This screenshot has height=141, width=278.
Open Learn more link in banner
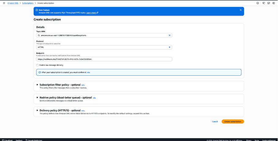(x=92, y=13)
